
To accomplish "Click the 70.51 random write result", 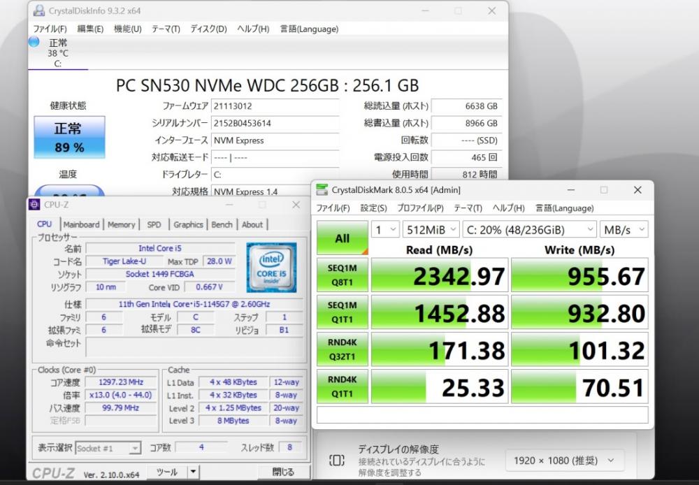I will coord(579,386).
